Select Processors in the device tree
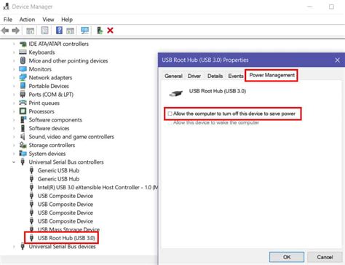The image size is (345, 265). click(x=41, y=111)
